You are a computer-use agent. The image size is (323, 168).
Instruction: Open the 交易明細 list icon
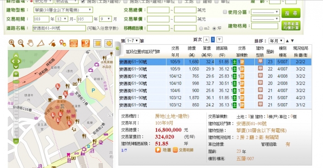(175, 150)
